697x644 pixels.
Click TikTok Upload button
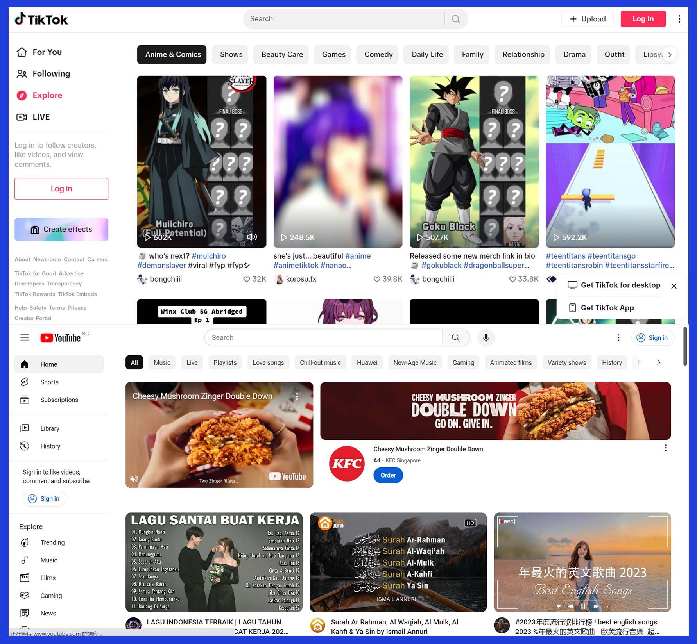pyautogui.click(x=588, y=19)
